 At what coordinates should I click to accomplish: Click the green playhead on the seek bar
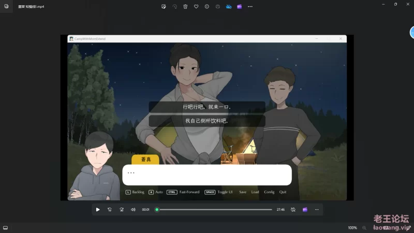tap(157, 210)
